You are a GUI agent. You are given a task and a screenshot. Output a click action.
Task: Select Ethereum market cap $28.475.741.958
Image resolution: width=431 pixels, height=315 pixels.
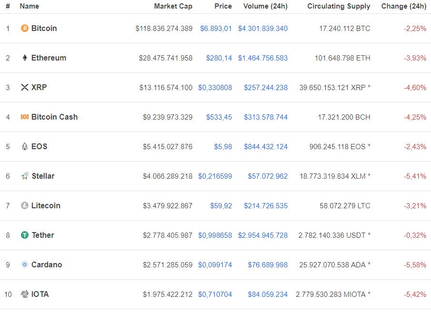166,58
